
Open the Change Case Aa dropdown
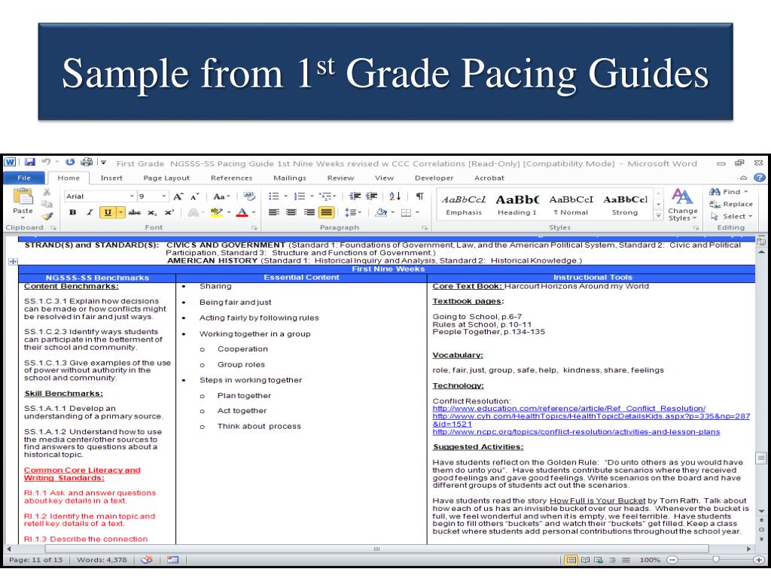221,196
